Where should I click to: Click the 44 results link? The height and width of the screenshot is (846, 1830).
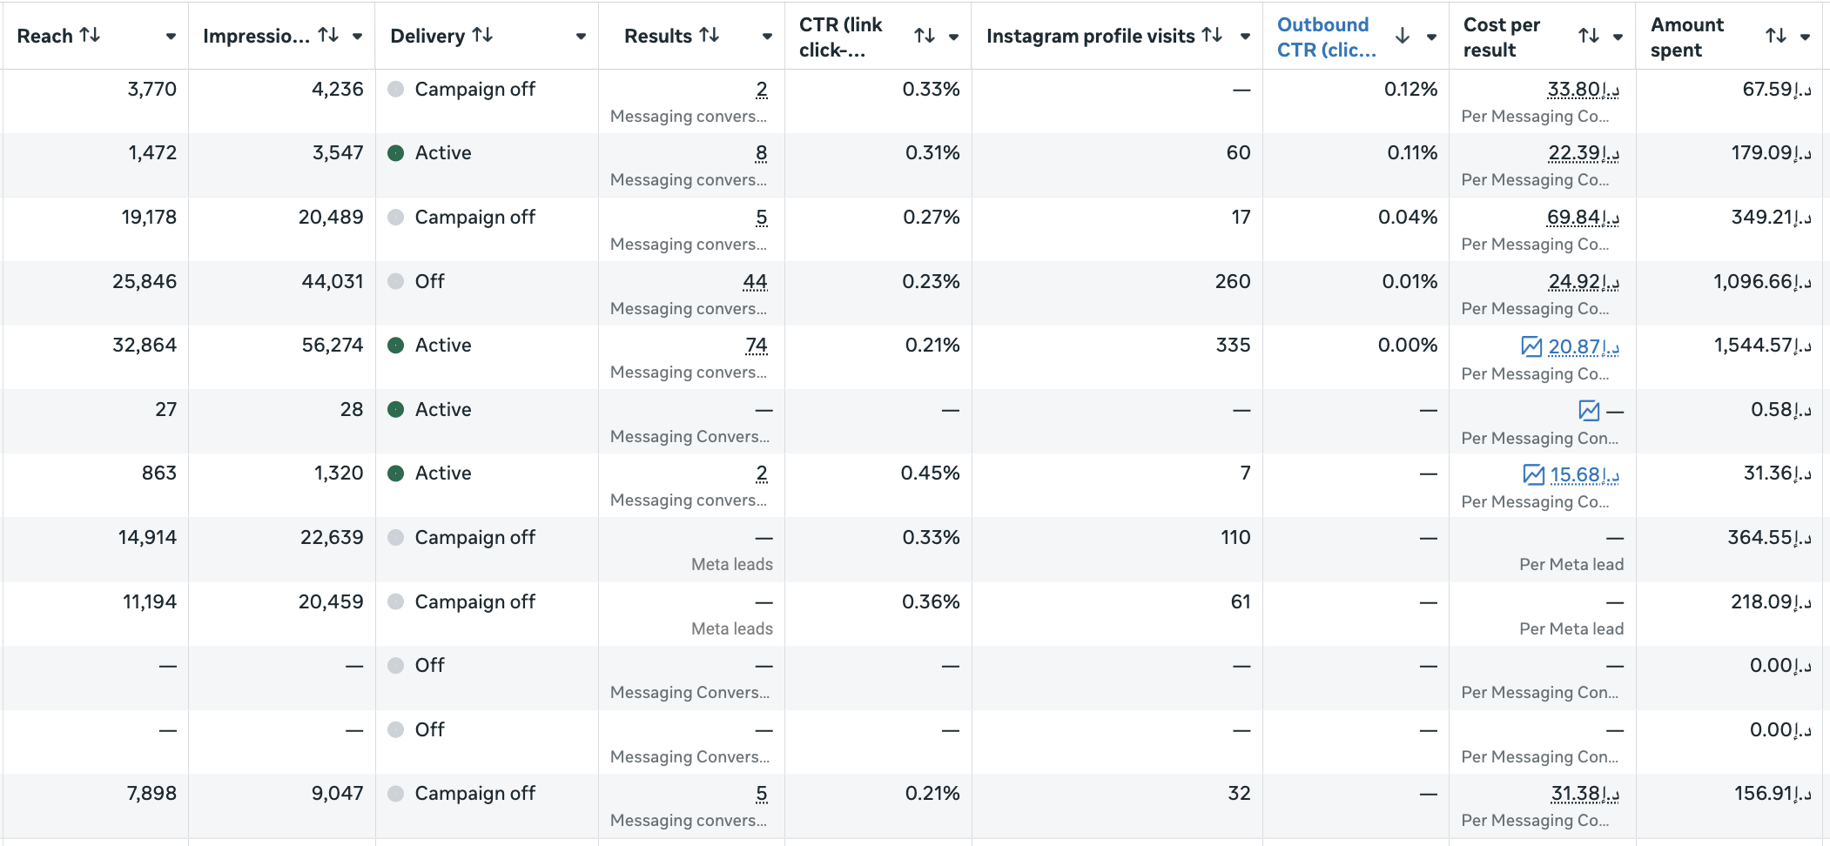tap(755, 282)
